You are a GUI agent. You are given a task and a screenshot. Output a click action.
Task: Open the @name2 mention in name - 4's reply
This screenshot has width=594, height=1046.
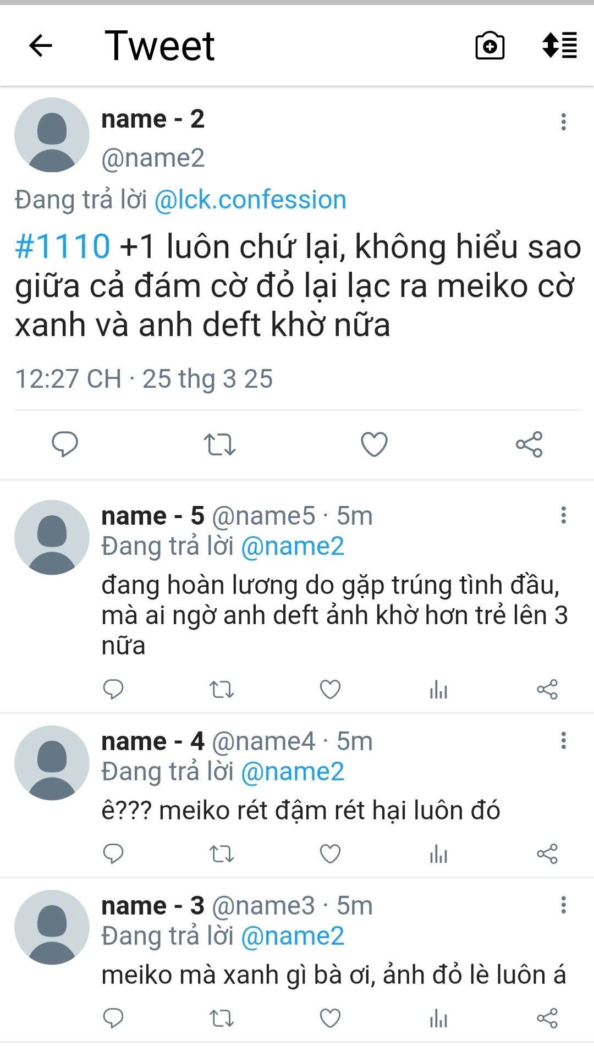click(x=293, y=772)
